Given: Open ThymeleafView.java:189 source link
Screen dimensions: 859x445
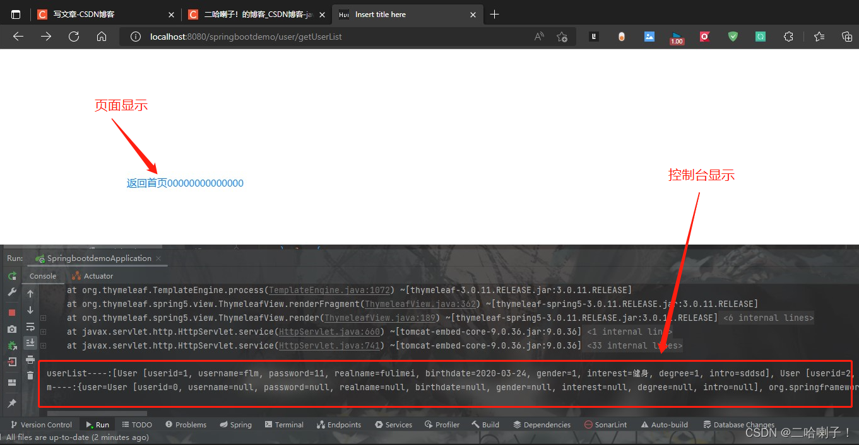Looking at the screenshot, I should pos(381,318).
